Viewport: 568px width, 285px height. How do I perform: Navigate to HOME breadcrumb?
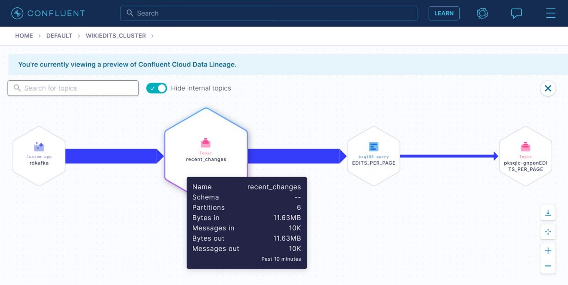tap(24, 35)
